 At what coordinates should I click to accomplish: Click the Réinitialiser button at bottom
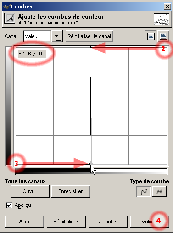tap(66, 222)
